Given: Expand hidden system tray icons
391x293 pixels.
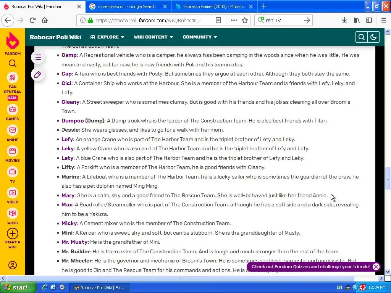Looking at the screenshot, I should point(355,288).
